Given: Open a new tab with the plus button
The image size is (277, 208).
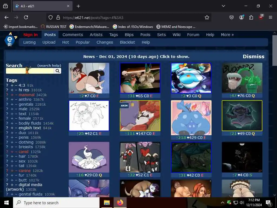Looking at the screenshot, I should [78, 6].
